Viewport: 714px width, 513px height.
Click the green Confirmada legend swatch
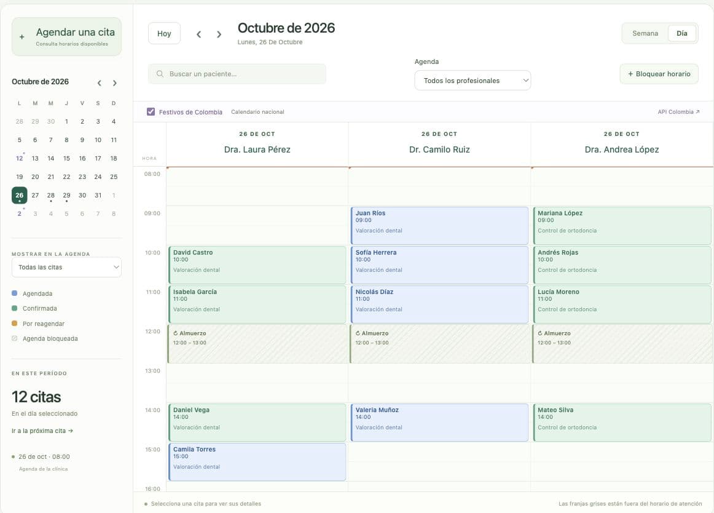click(x=15, y=308)
